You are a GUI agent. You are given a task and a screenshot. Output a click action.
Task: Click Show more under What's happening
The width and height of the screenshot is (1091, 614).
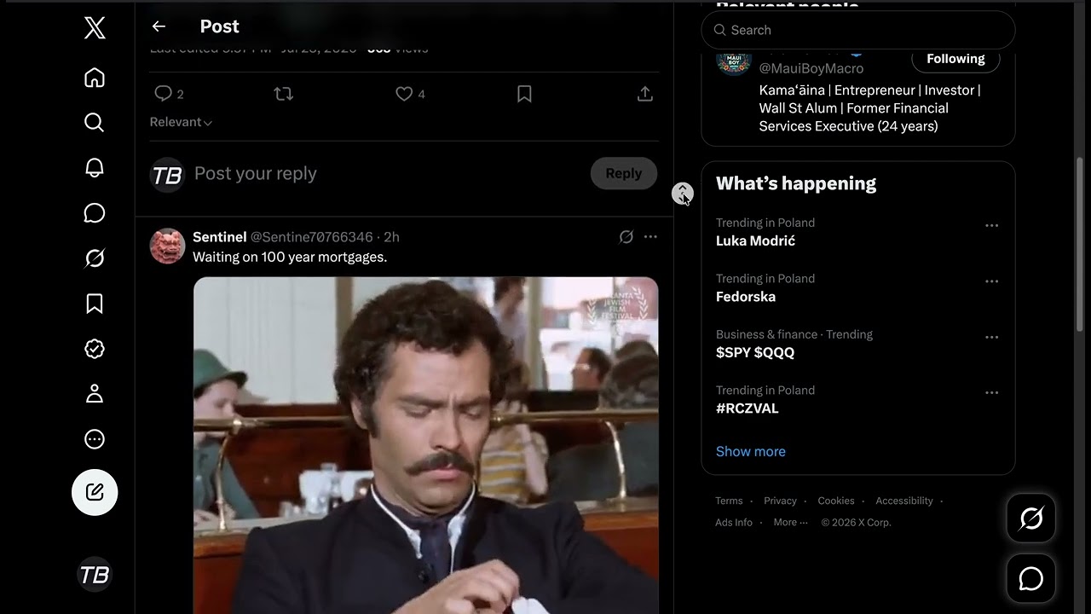pos(751,451)
